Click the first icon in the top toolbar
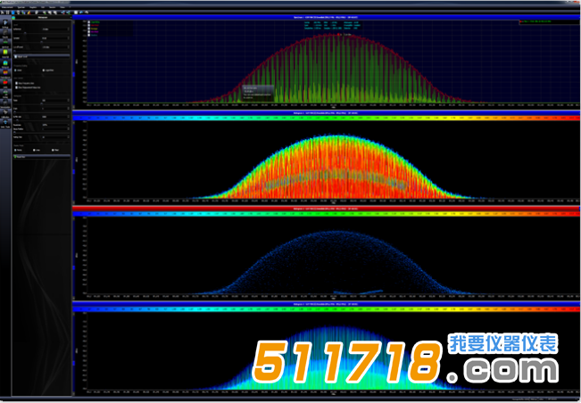This screenshot has height=403, width=581. 4,11
